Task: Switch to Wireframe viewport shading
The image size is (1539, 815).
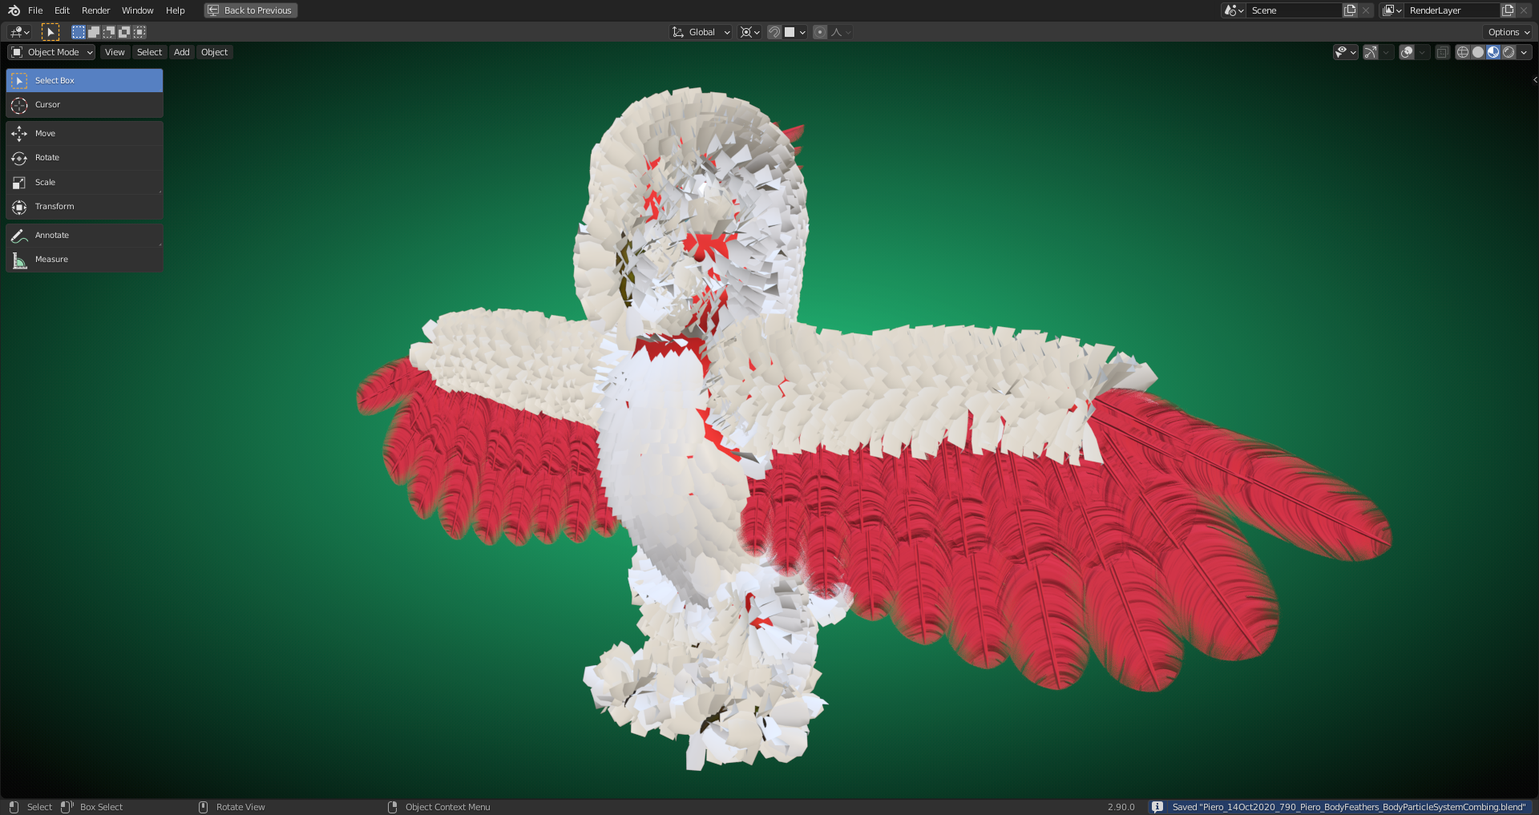Action: pos(1462,51)
